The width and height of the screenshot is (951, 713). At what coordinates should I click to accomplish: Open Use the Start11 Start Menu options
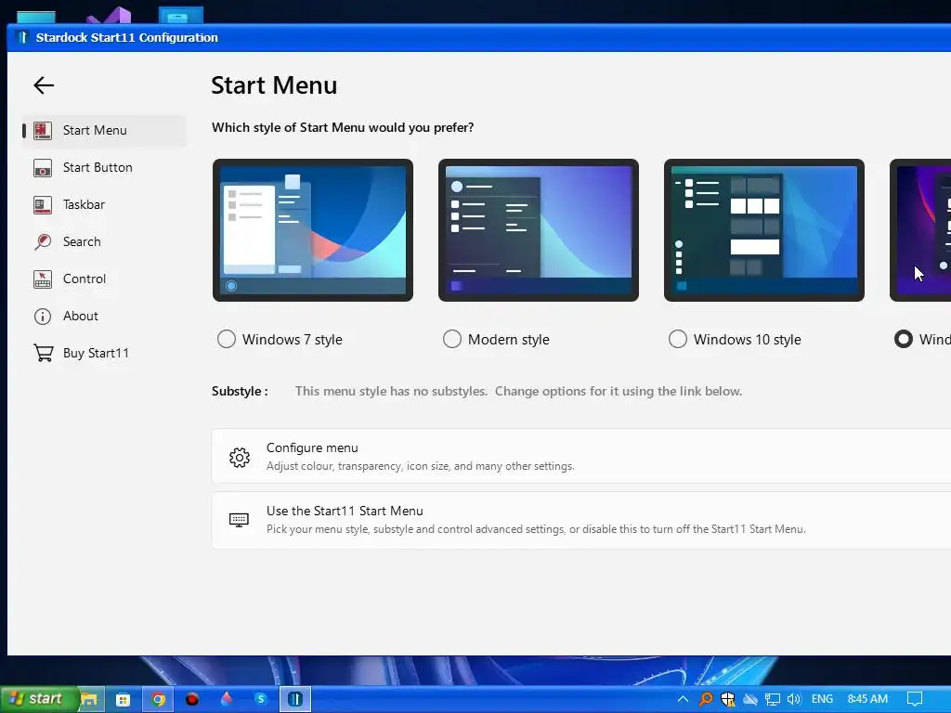(581, 520)
